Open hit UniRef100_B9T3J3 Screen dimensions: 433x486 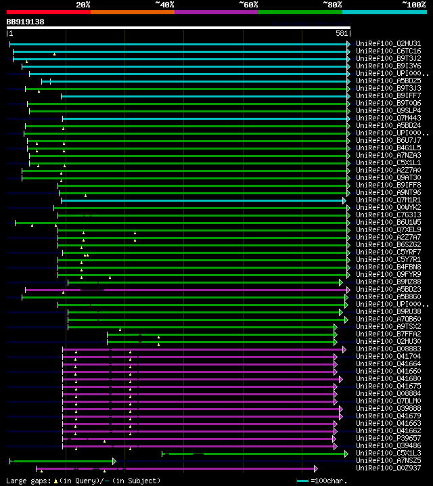click(x=388, y=89)
